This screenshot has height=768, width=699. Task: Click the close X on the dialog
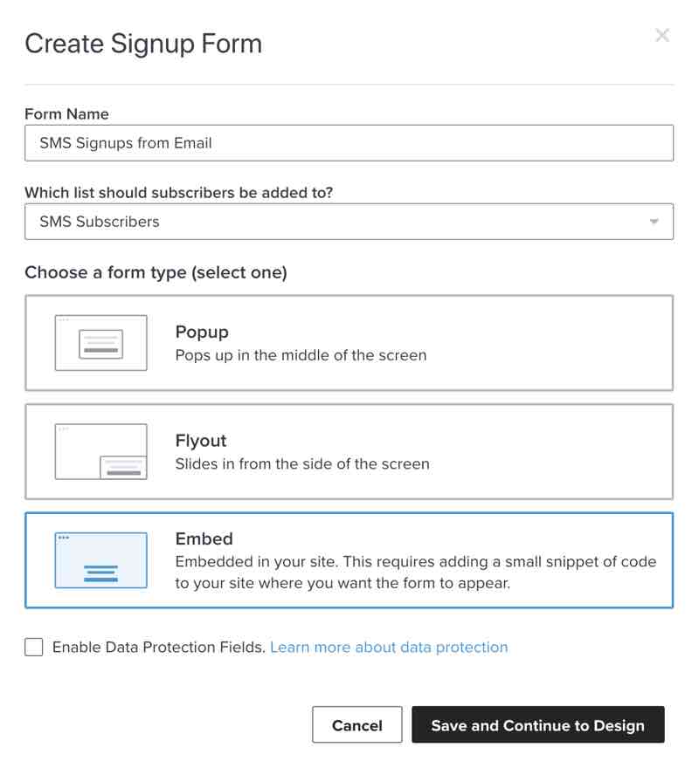tap(662, 36)
